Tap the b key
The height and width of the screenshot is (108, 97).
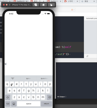33,97
